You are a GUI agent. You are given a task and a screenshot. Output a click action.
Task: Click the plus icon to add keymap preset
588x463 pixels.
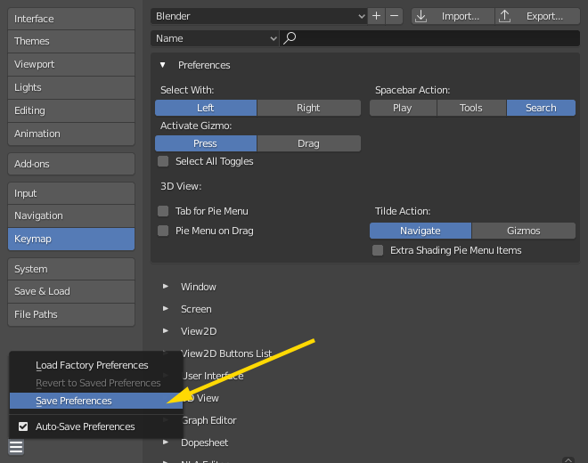click(376, 16)
